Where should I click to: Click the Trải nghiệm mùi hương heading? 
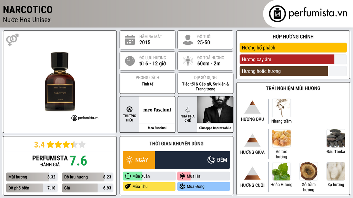pyautogui.click(x=293, y=88)
